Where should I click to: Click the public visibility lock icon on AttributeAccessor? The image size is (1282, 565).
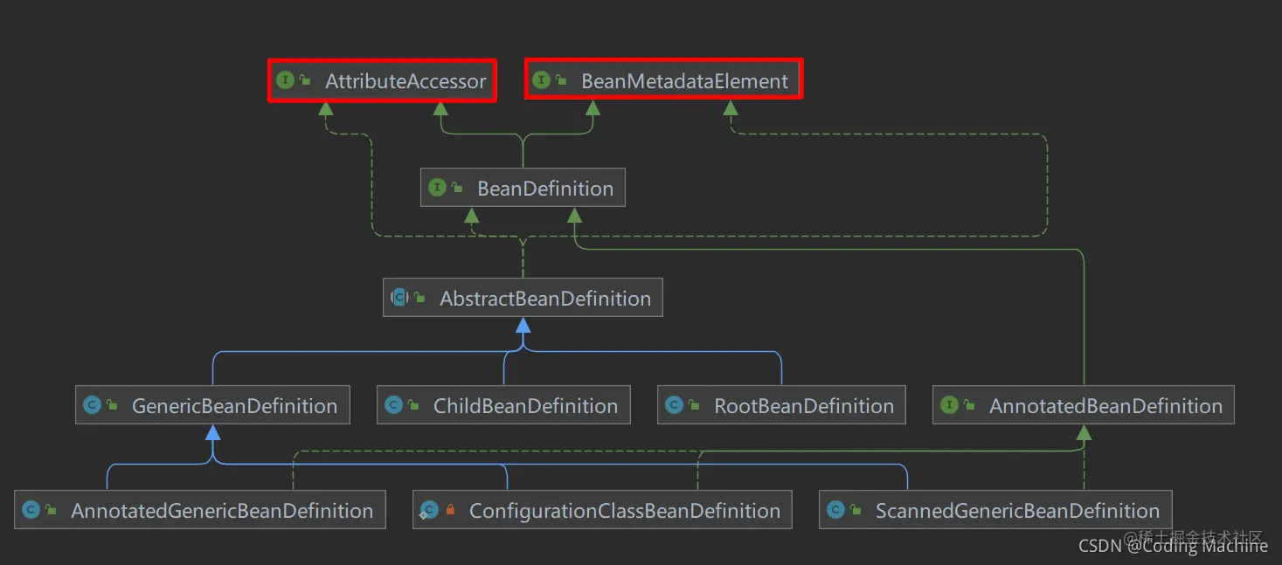tap(305, 80)
